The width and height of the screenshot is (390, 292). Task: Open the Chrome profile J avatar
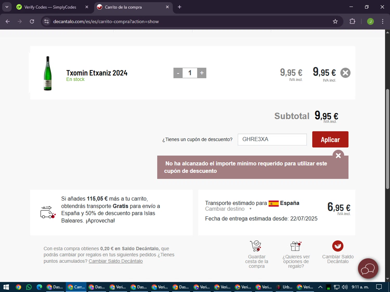tap(370, 22)
